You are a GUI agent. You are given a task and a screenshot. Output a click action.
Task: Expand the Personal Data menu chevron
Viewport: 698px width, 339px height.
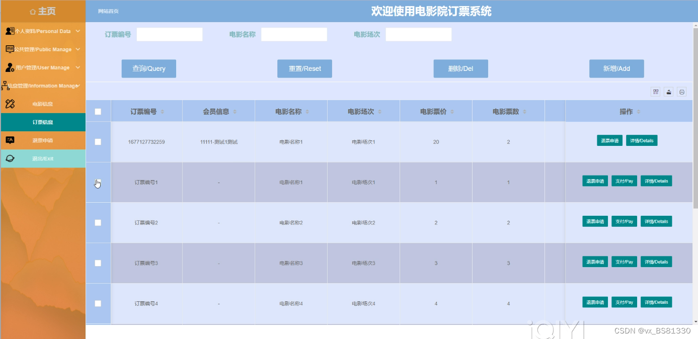click(78, 31)
